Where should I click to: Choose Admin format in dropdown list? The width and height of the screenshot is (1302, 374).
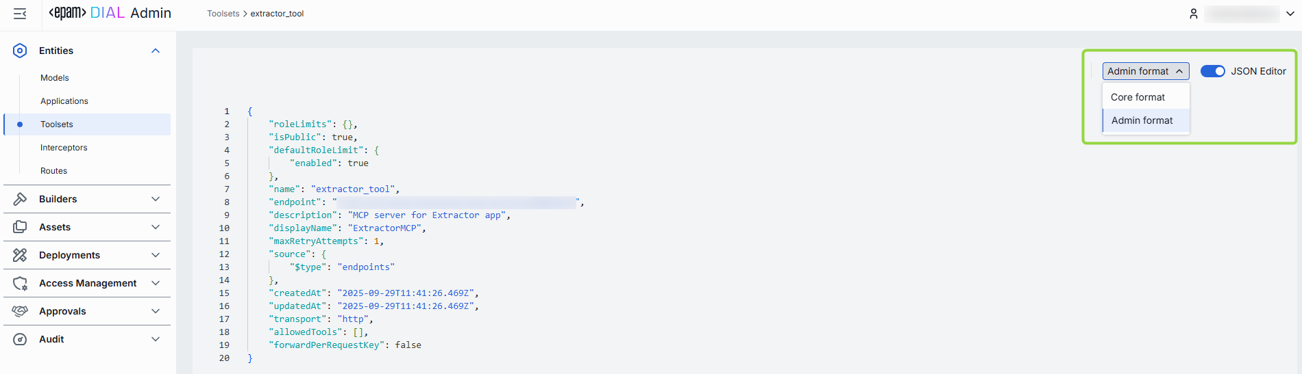point(1142,120)
